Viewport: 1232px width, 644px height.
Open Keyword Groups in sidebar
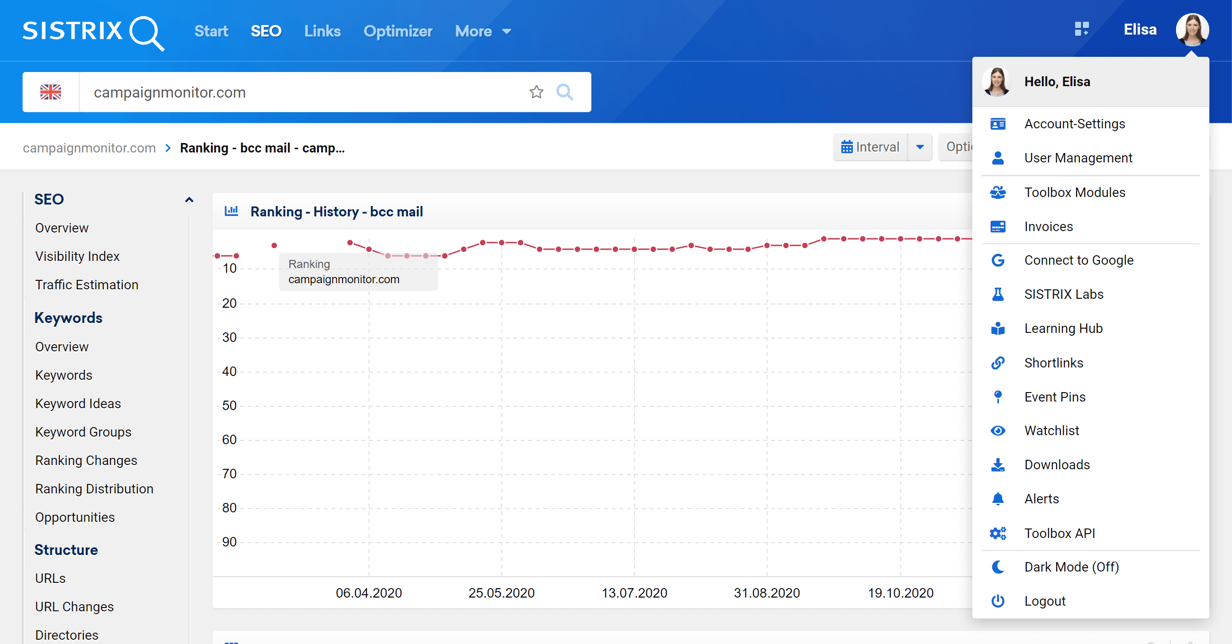coord(83,432)
